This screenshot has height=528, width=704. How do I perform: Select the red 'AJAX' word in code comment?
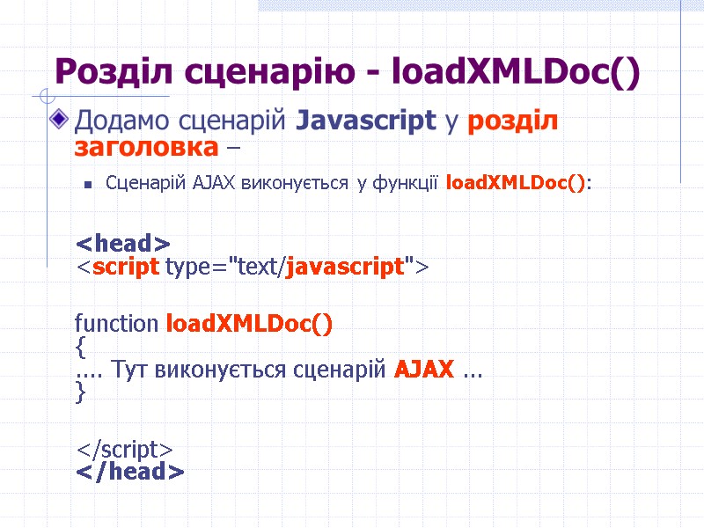tap(424, 370)
